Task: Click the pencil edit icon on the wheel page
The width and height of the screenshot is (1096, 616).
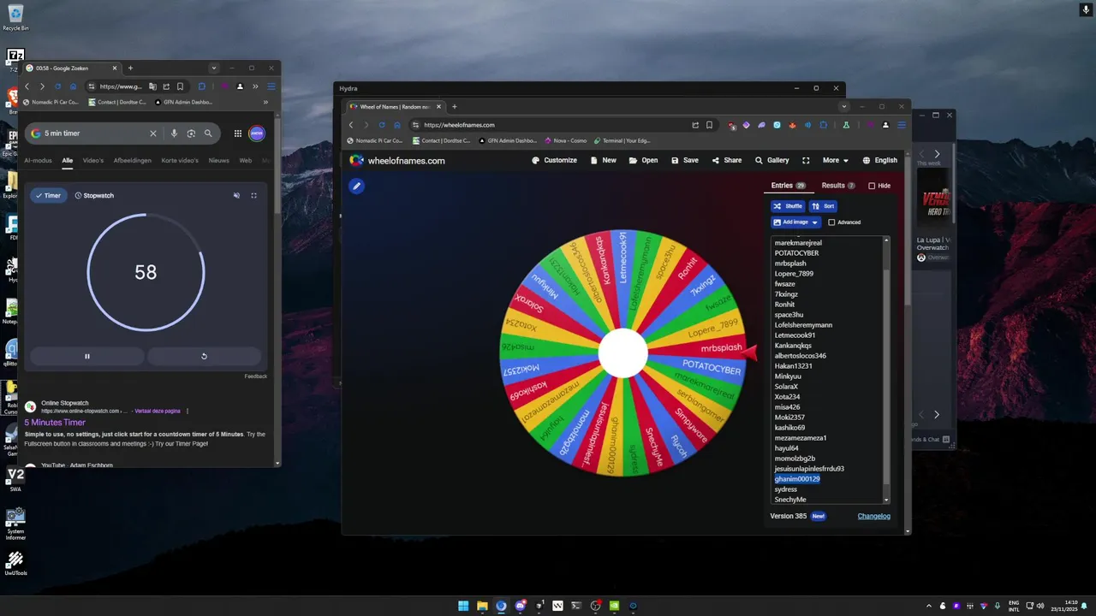Action: pos(357,186)
